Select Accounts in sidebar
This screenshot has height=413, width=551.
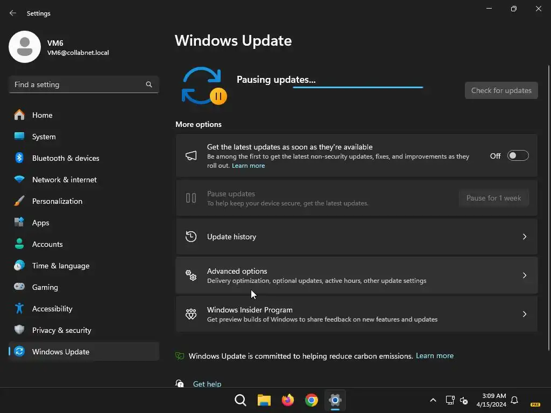point(83,244)
